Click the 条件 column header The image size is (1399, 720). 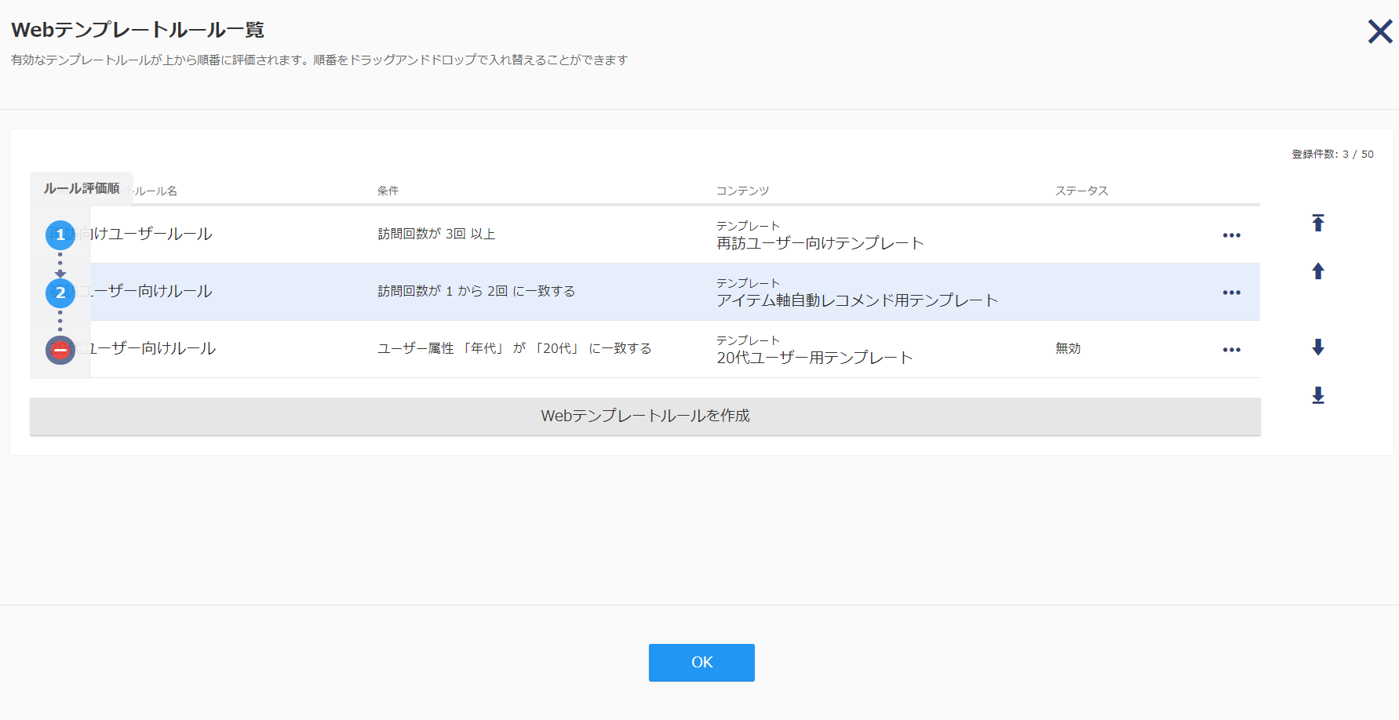coord(388,191)
